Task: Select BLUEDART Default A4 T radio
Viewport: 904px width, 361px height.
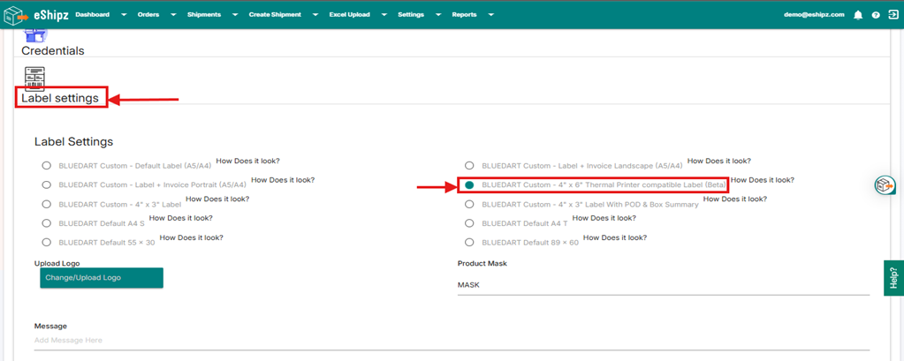Action: tap(469, 222)
